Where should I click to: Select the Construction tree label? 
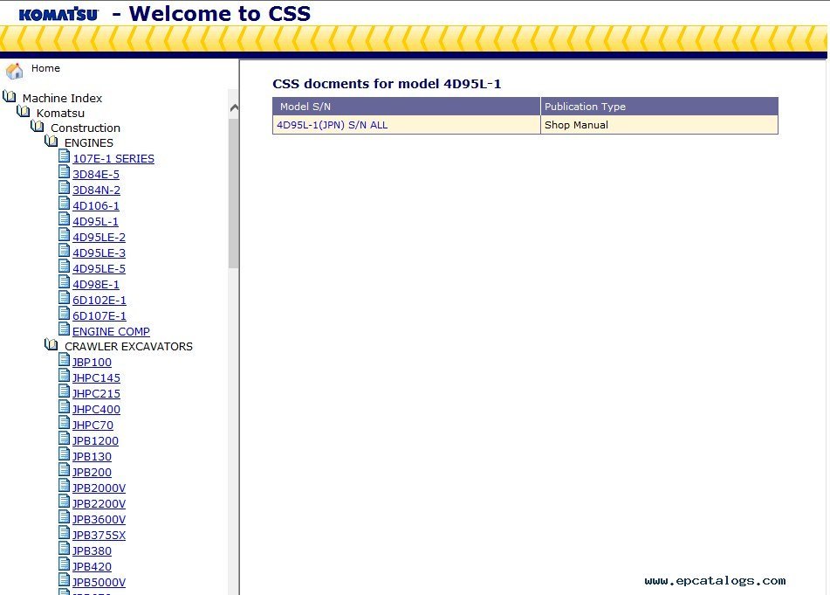pyautogui.click(x=86, y=128)
